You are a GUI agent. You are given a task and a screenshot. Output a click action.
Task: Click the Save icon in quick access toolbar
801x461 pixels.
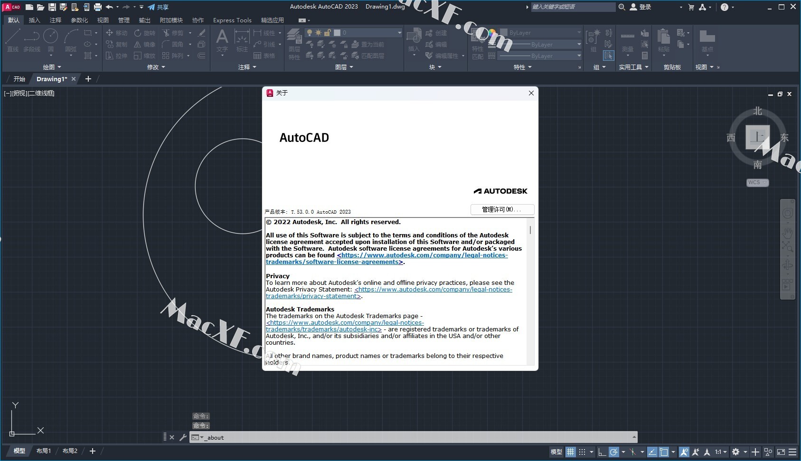click(x=52, y=7)
